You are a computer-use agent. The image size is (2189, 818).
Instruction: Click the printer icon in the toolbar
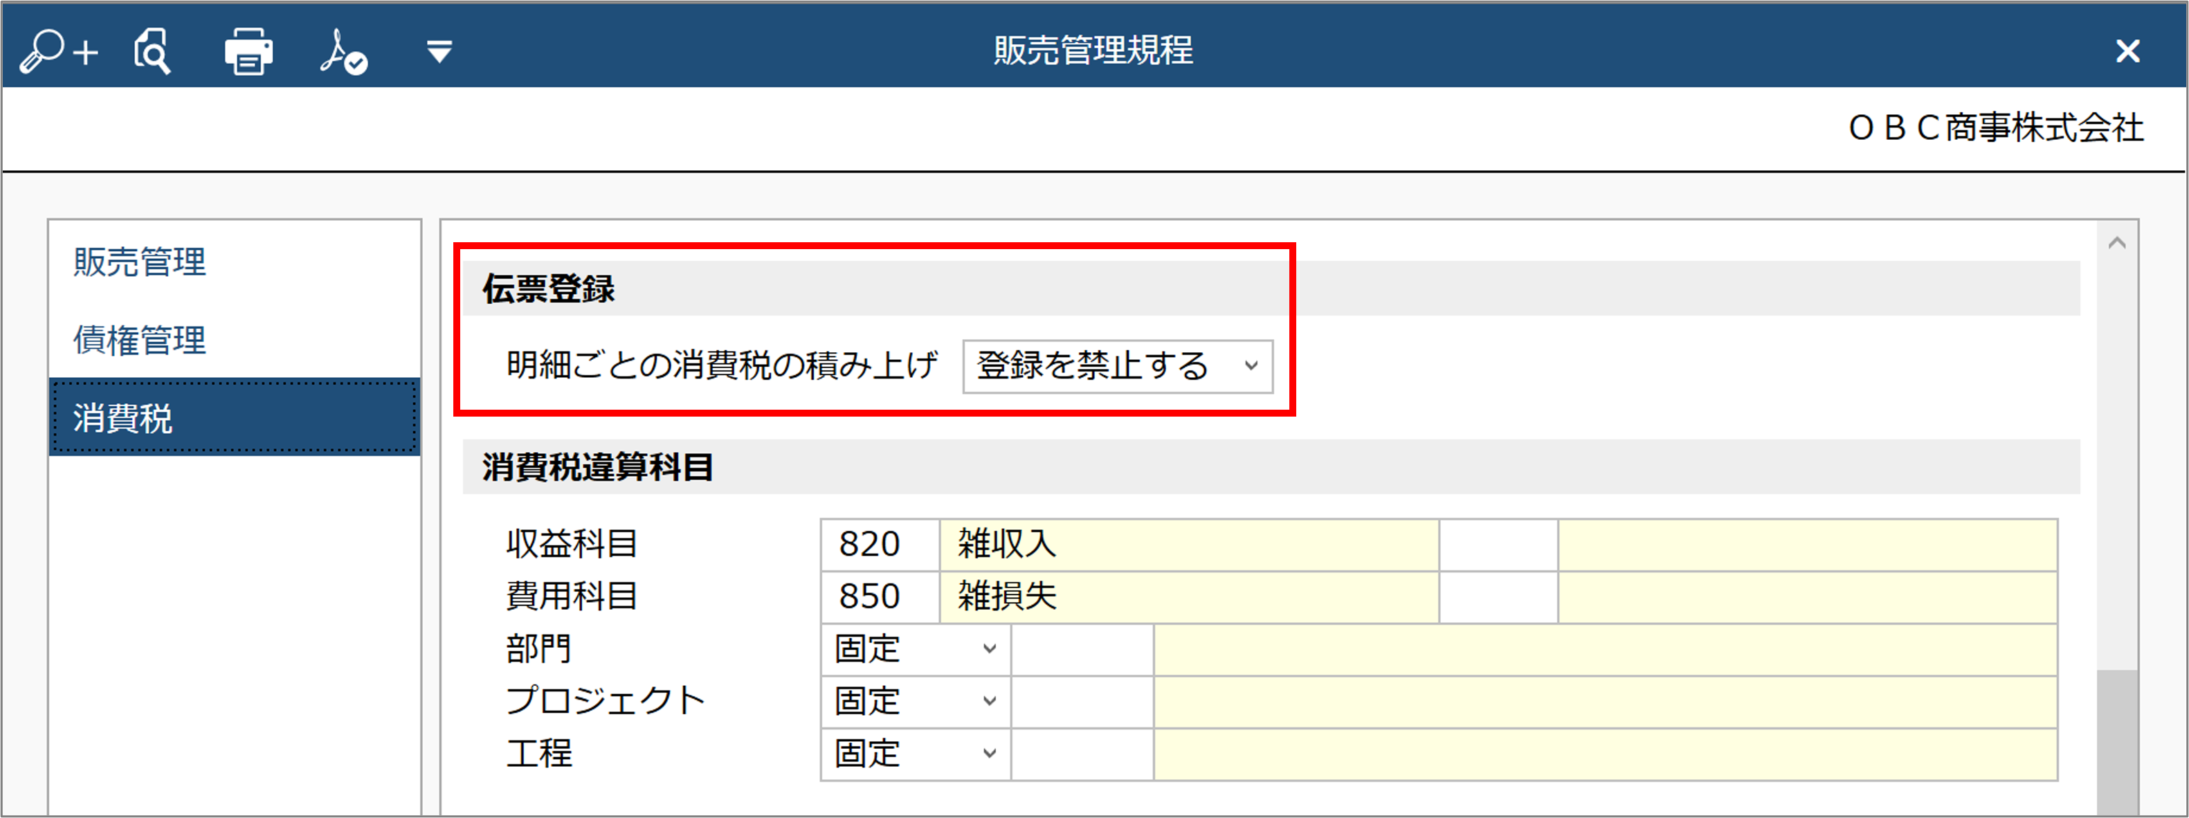point(248,51)
